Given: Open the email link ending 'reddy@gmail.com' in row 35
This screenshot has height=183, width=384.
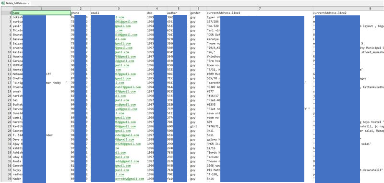Looking at the screenshot, I should point(127,161).
